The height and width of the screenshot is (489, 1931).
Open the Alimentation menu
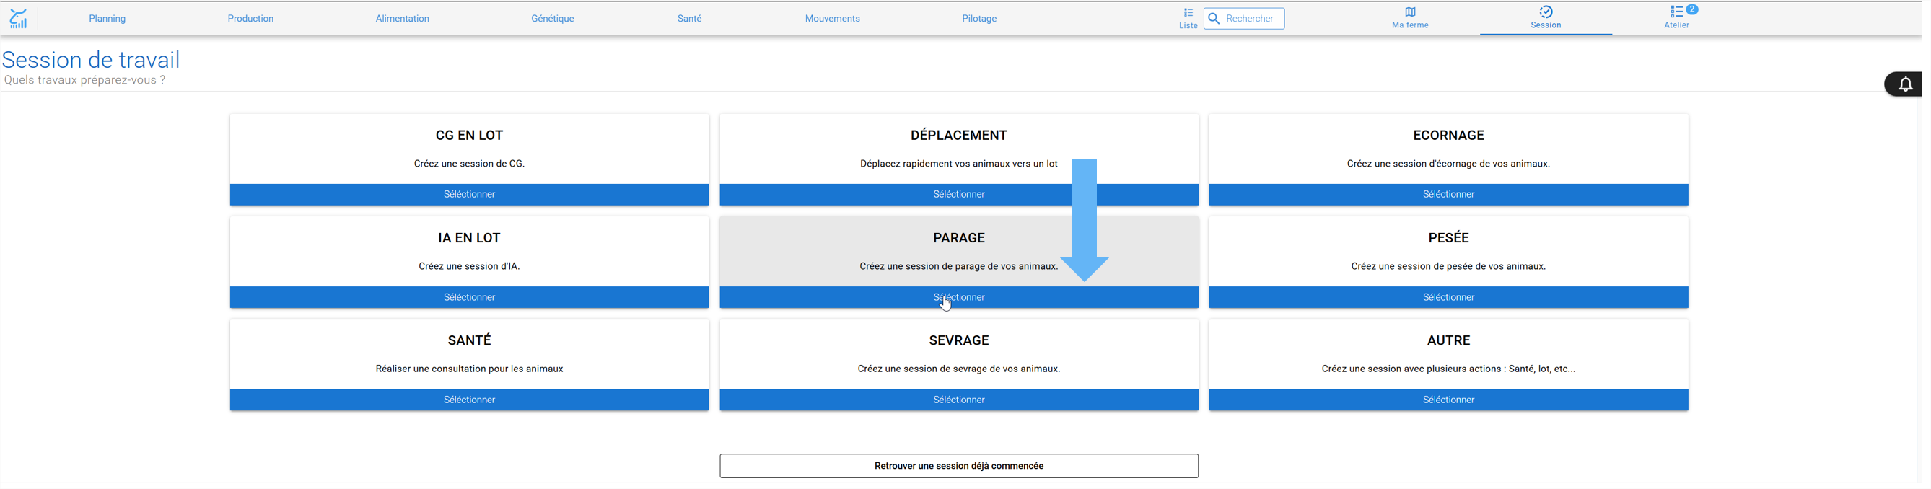click(404, 19)
